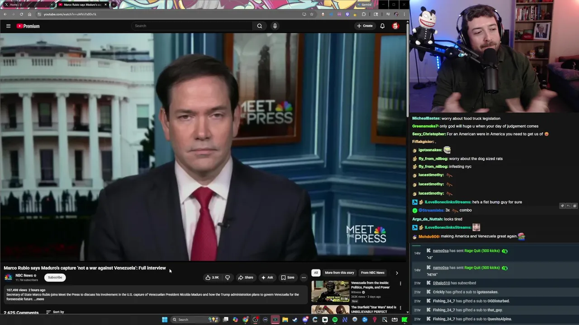Open File Explorer folder on taskbar
579x325 pixels.
285,320
